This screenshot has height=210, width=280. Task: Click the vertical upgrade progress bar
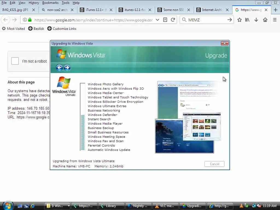(x=83, y=117)
